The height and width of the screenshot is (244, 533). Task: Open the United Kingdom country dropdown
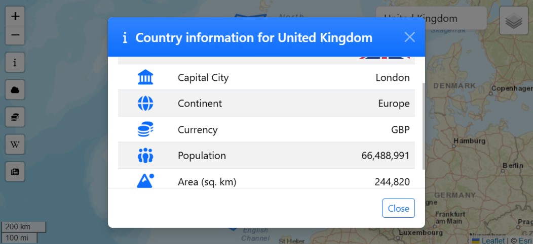coord(431,19)
